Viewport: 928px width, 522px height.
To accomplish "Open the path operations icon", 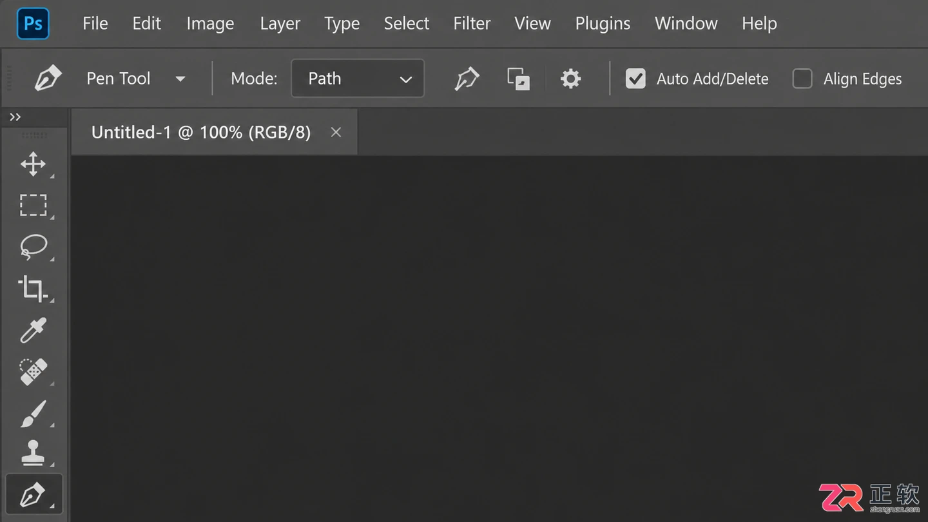I will pos(518,79).
